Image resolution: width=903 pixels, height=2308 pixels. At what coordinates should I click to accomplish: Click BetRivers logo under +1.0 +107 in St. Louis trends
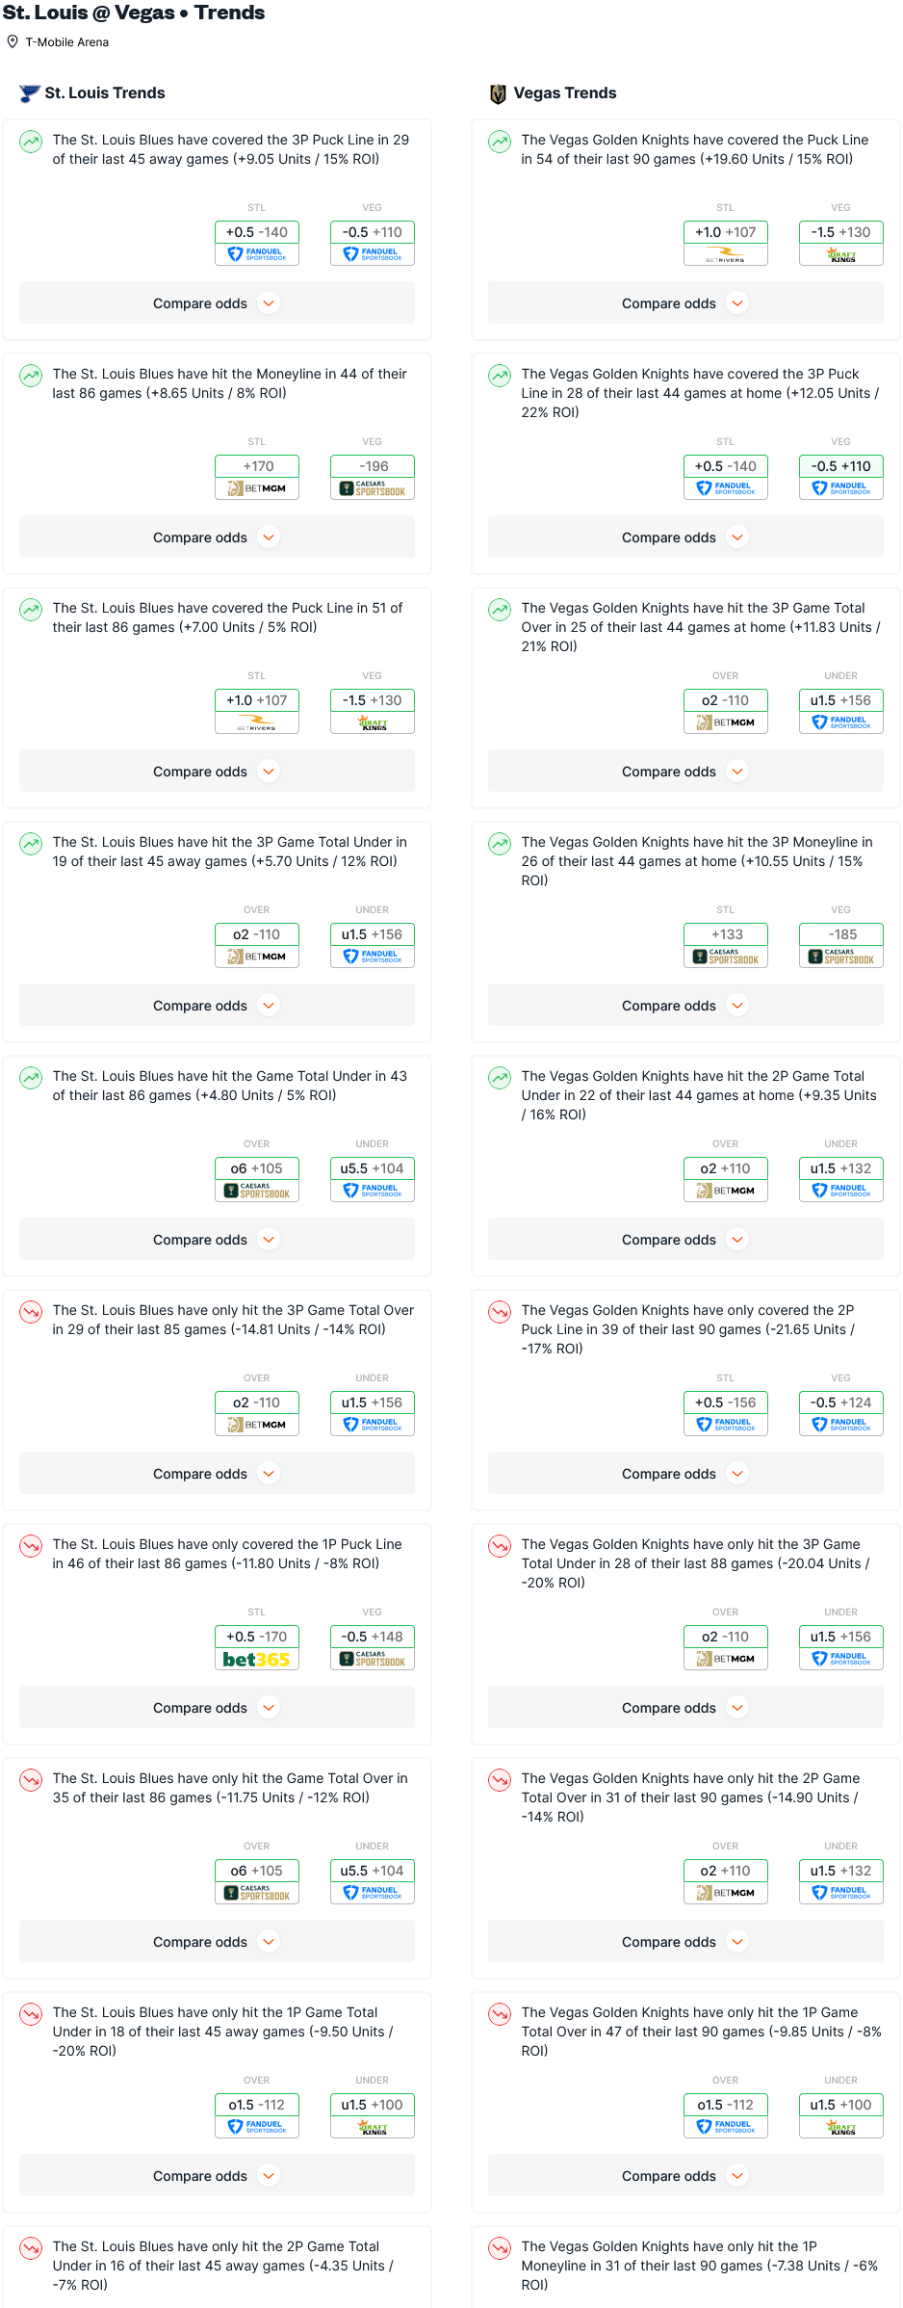point(257,723)
